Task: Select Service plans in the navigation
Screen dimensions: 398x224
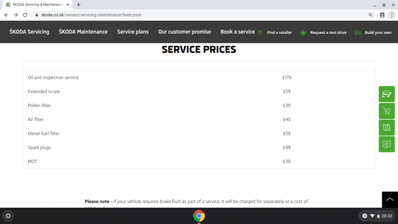Action: tap(133, 32)
